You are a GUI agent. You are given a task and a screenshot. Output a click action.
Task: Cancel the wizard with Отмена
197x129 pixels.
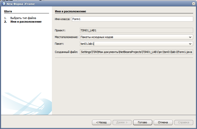(x=163, y=122)
